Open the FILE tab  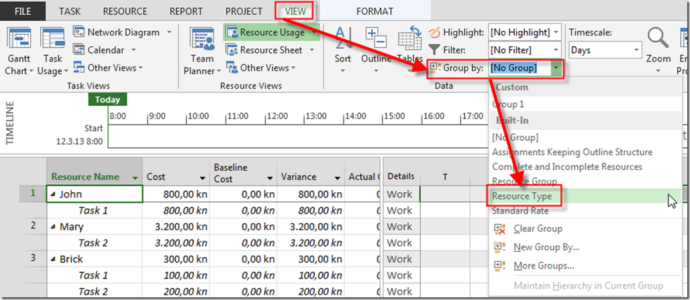[23, 11]
